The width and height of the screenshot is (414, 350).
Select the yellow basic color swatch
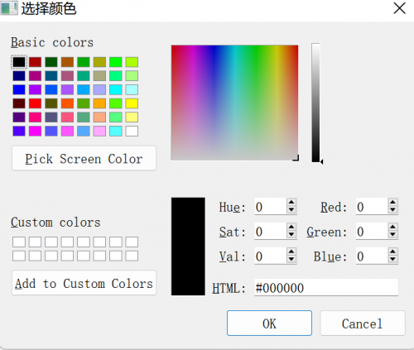[x=132, y=103]
